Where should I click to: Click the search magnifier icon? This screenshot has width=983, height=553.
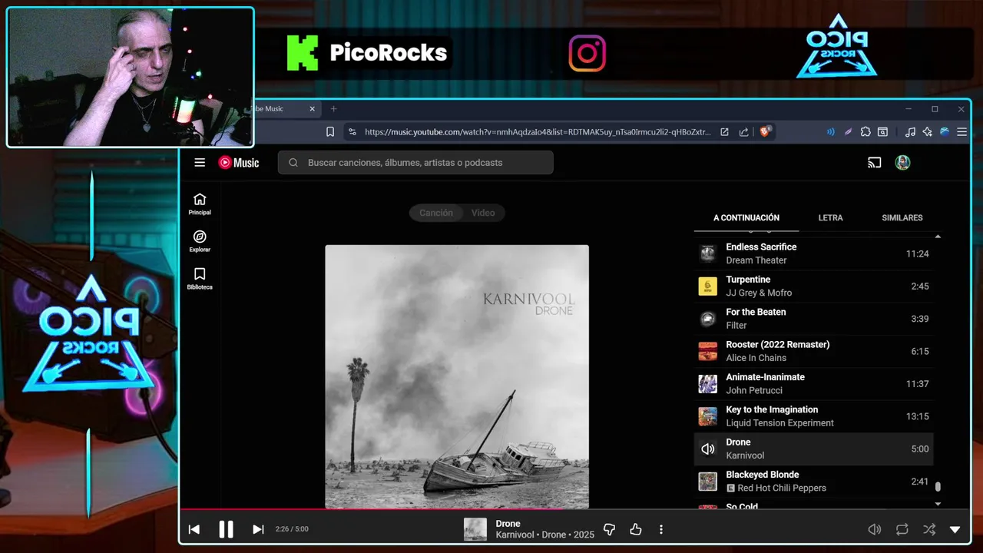click(x=293, y=162)
